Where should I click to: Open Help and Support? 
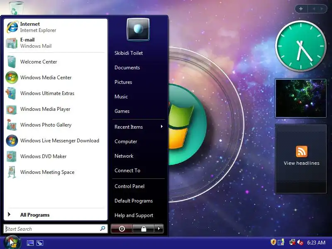[134, 215]
